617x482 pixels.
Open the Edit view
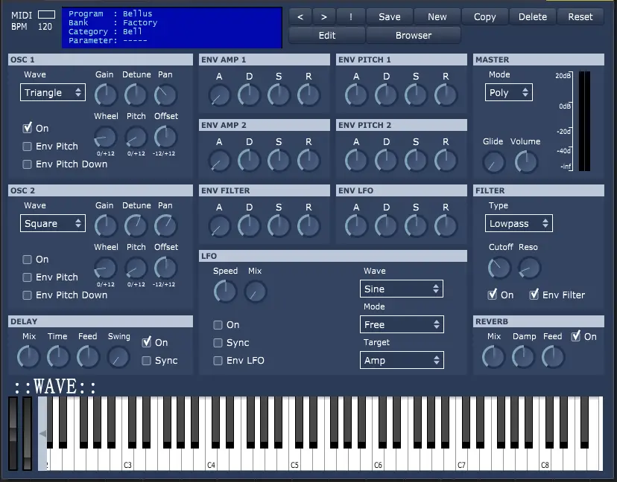pos(326,34)
